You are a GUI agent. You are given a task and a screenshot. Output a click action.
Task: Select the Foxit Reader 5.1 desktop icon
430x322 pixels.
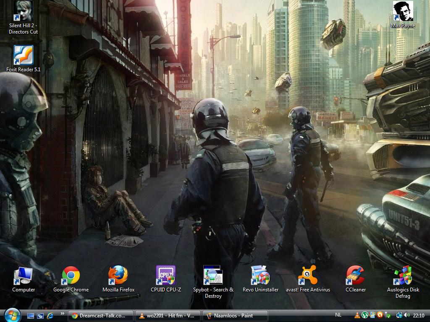(24, 59)
